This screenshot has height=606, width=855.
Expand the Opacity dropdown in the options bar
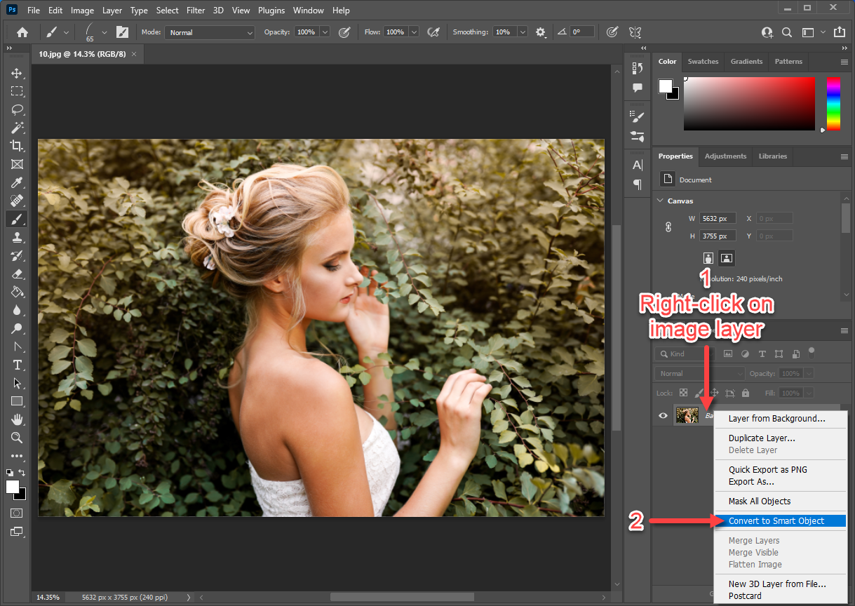(324, 32)
